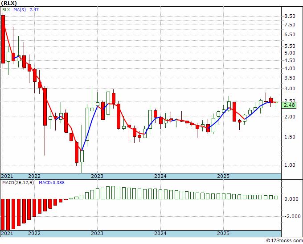The width and height of the screenshot is (303, 244).
Task: Click 2023 on the price chart time axis
Action: click(x=97, y=176)
